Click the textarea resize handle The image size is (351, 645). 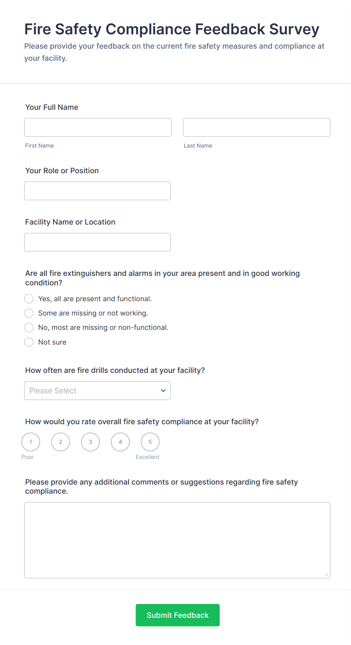point(327,575)
